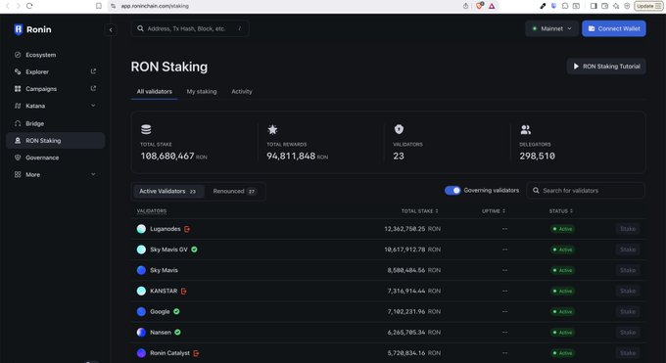This screenshot has height=363, width=666.
Task: Click the Brave shields icon
Action: [x=480, y=6]
